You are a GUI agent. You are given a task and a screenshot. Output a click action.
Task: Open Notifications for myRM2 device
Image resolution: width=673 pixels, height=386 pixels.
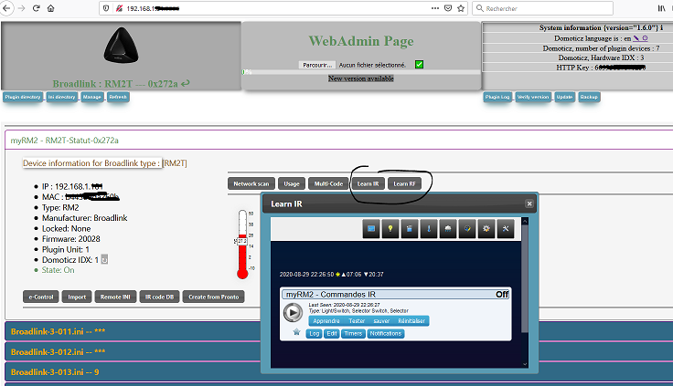coord(386,334)
